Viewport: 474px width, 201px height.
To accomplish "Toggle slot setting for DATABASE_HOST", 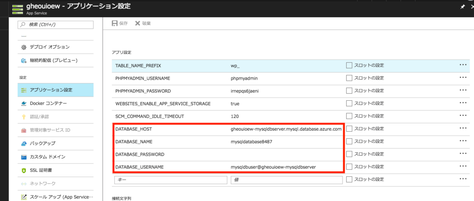I will [x=349, y=129].
